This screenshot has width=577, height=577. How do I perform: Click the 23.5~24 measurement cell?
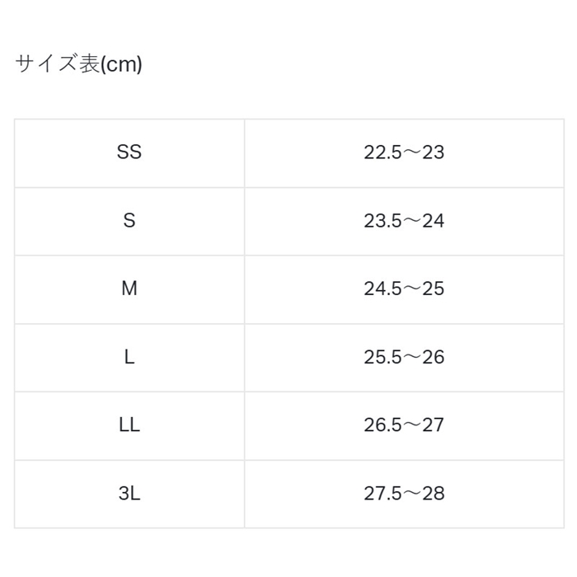405,222
